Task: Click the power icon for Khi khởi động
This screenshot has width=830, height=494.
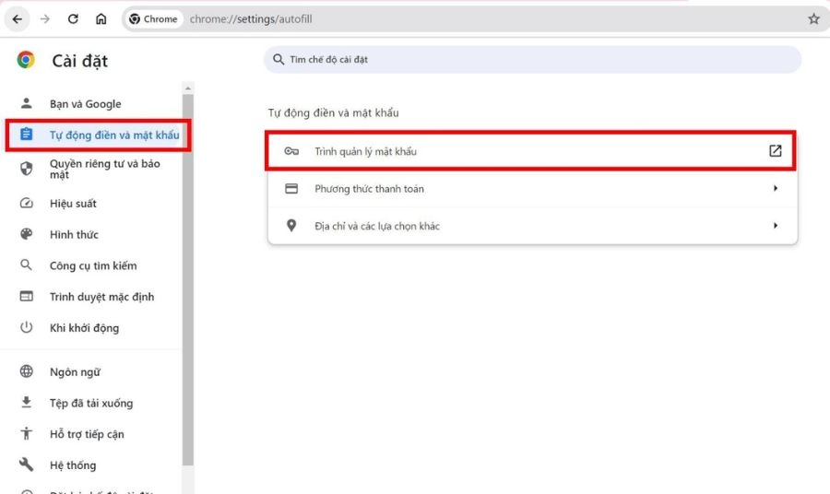Action: pos(26,327)
